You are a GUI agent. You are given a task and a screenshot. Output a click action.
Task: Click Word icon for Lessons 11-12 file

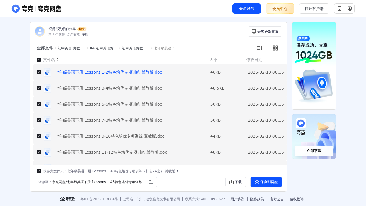click(x=48, y=152)
